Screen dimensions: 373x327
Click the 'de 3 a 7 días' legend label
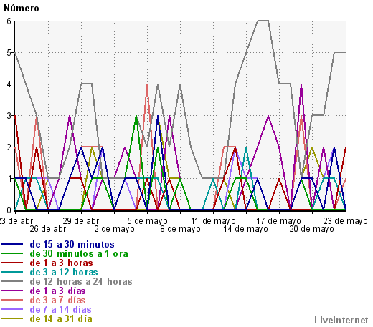click(57, 300)
